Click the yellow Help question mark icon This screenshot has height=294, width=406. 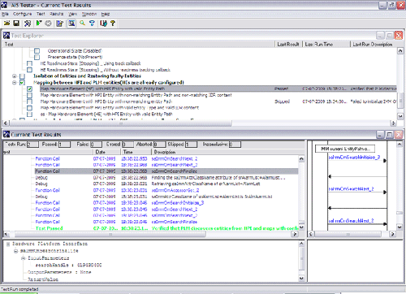(113, 24)
